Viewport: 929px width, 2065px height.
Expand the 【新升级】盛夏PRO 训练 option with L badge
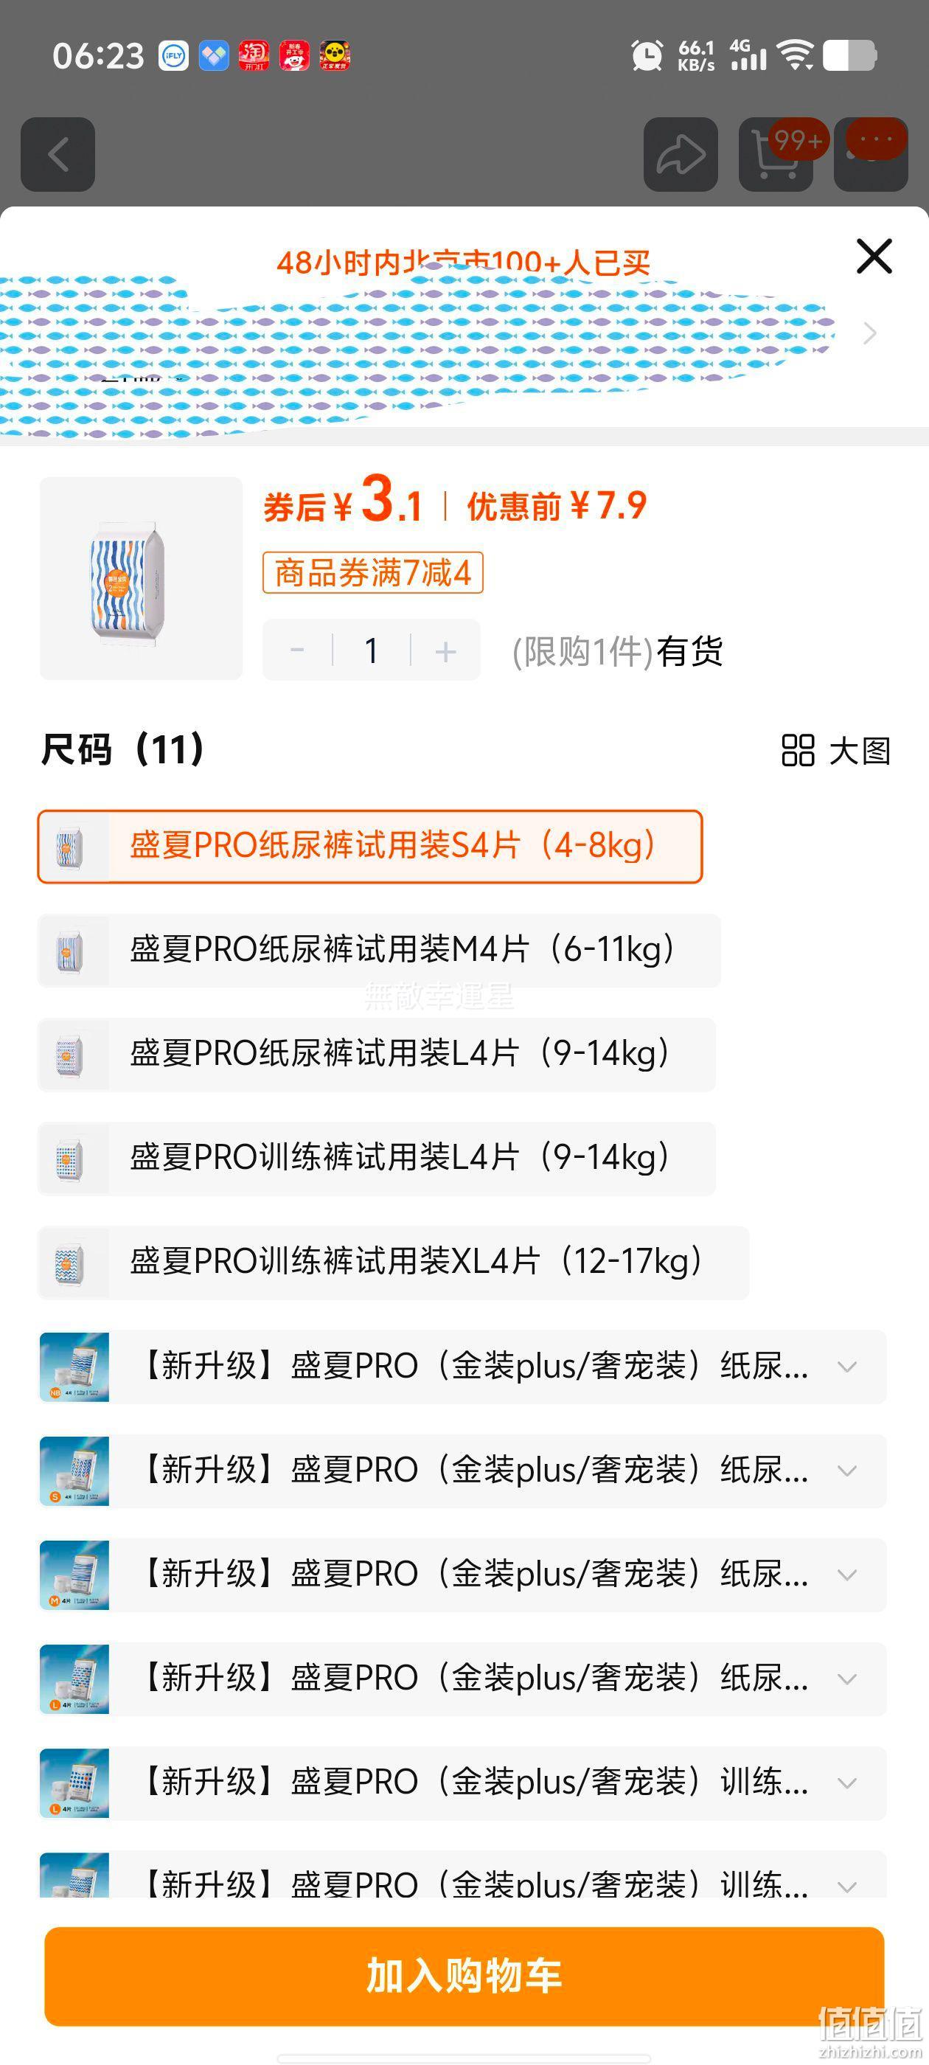(x=463, y=1783)
